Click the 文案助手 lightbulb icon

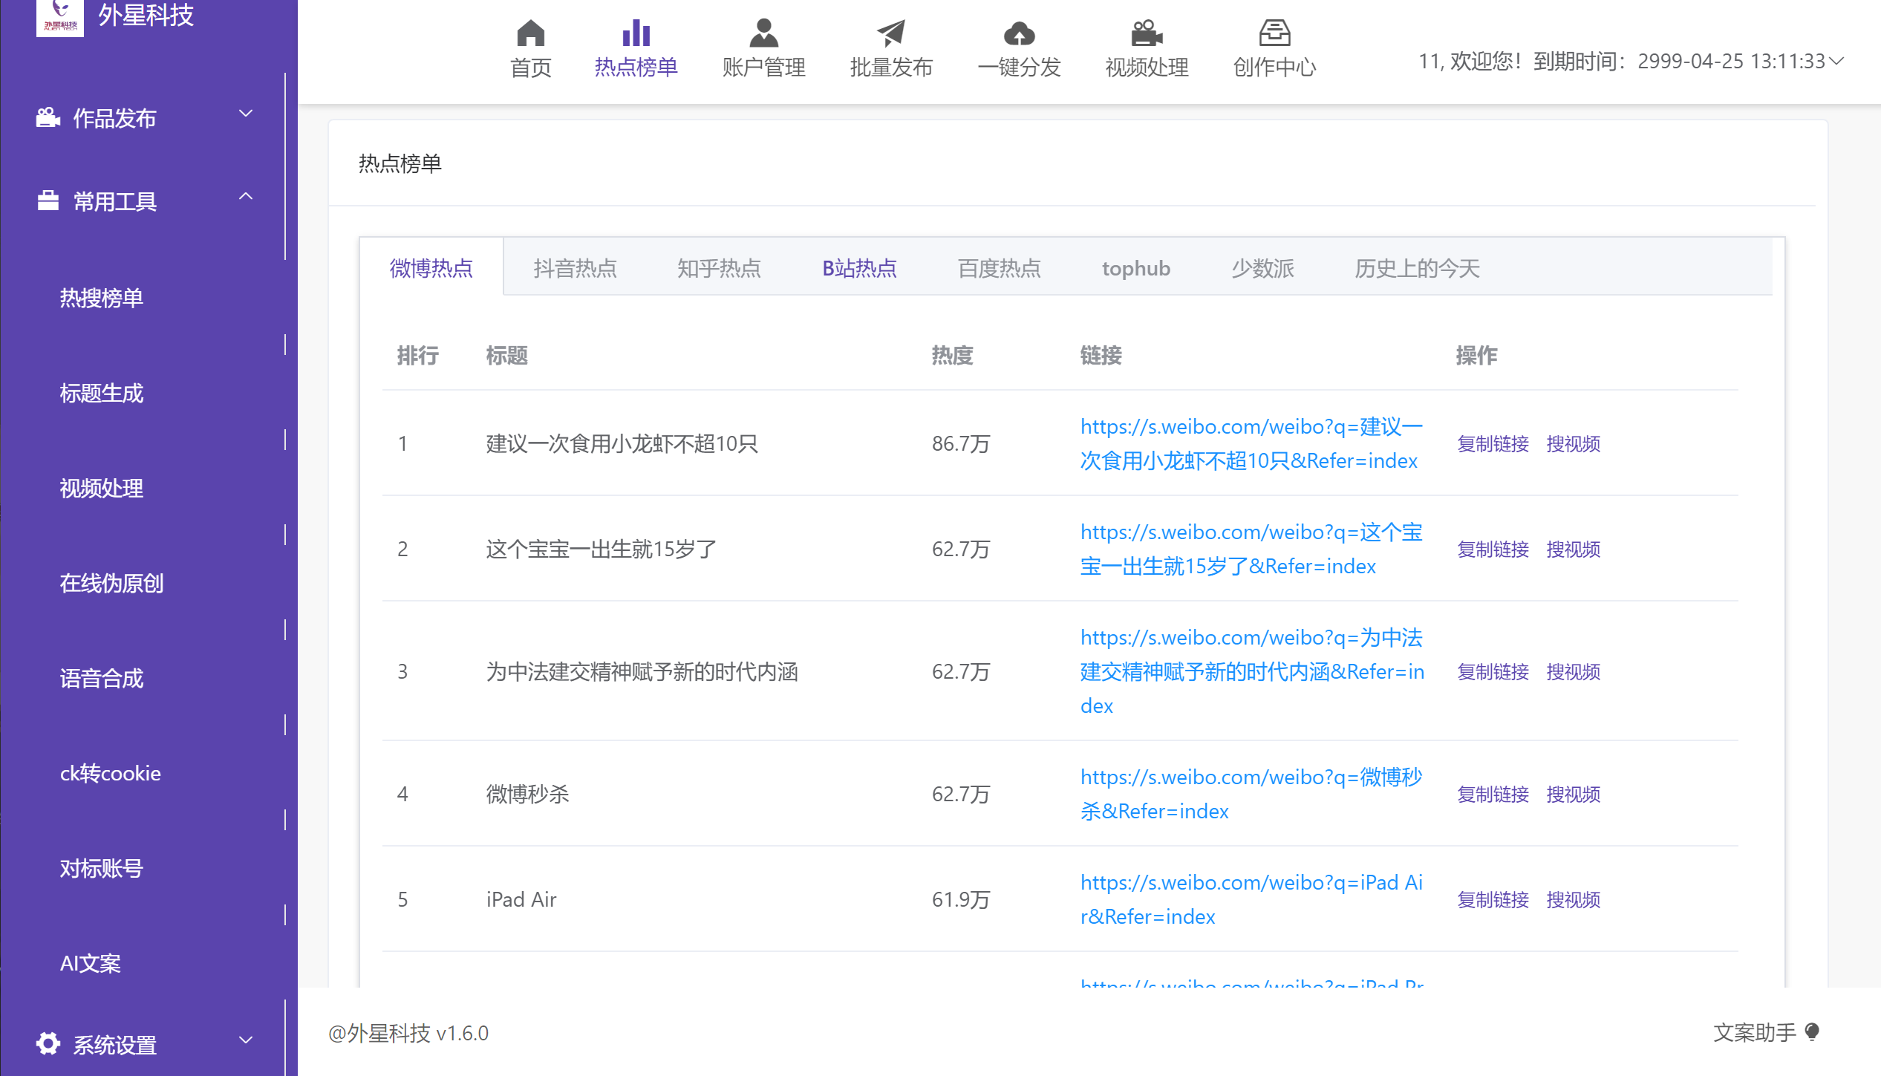coord(1813,1031)
